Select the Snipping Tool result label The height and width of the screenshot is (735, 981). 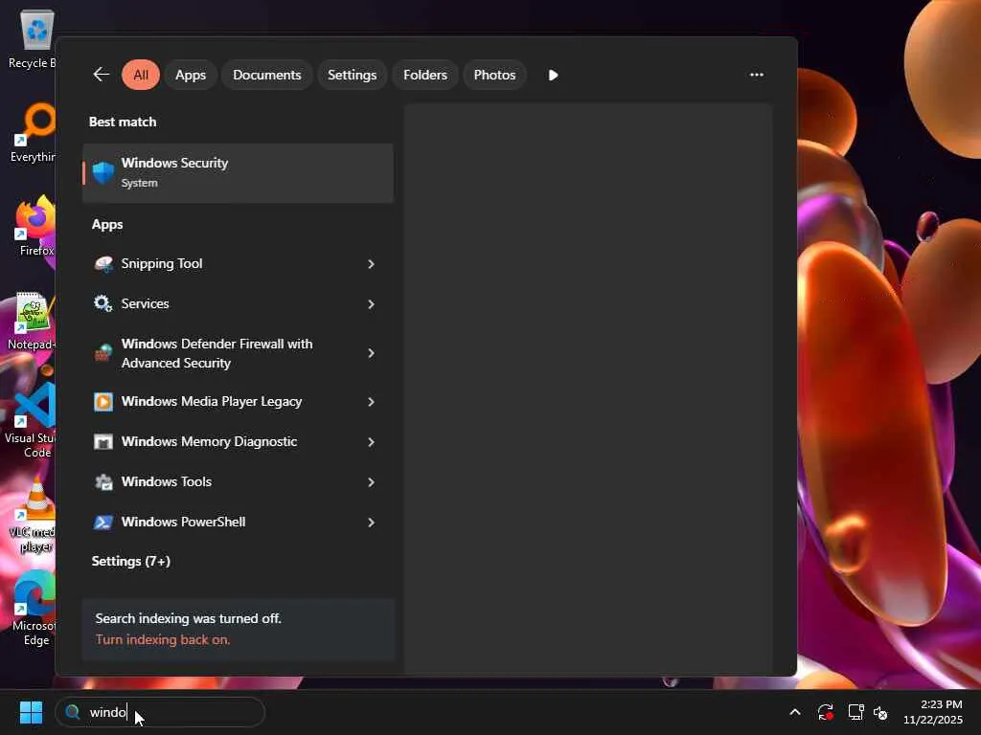161,264
